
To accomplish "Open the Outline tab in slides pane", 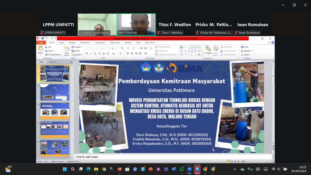I will coord(53,62).
